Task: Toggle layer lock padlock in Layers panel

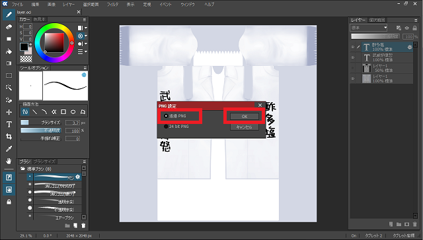Action: (415, 28)
